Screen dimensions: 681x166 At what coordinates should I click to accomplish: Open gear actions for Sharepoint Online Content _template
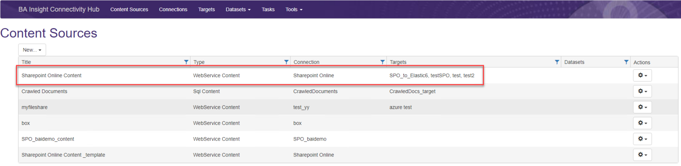pos(642,155)
